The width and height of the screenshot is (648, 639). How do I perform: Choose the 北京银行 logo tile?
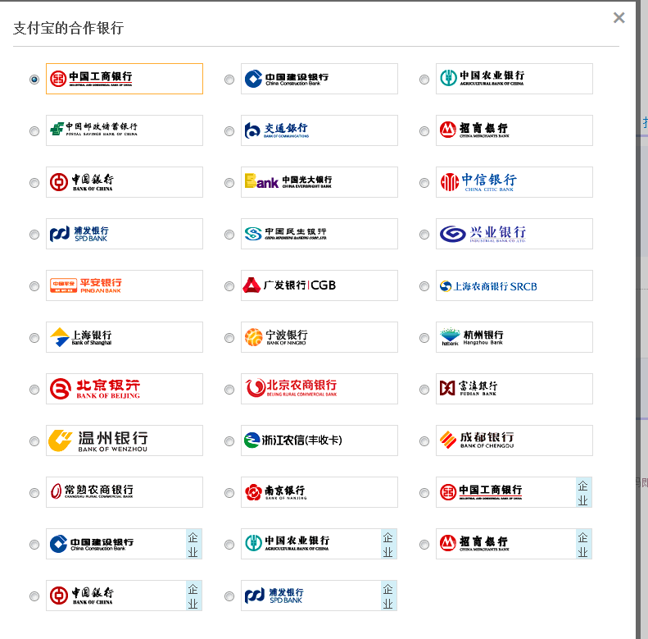coord(125,389)
